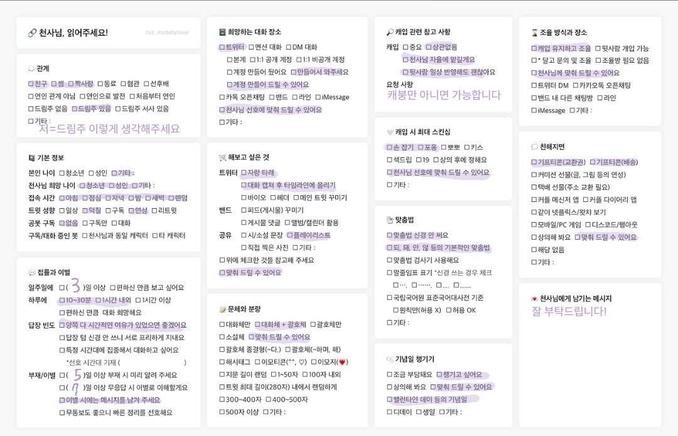Click the blank in "일주일에 ( )일 이상"
Viewport: 678px width, 436px height.
(x=76, y=287)
